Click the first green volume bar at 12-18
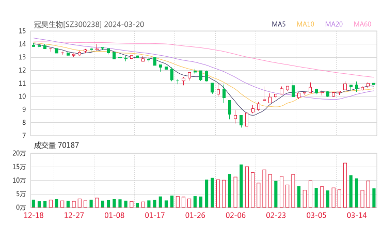 tap(34, 204)
